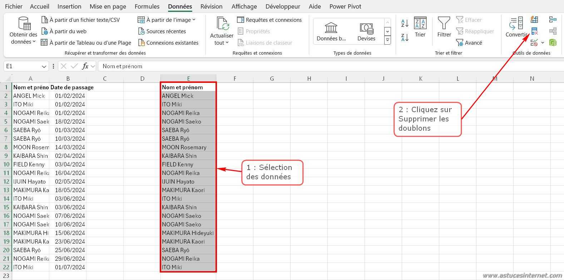Click the Consolidate icon in Outils de données
Viewport: 564px width, 280px height.
coord(553,20)
